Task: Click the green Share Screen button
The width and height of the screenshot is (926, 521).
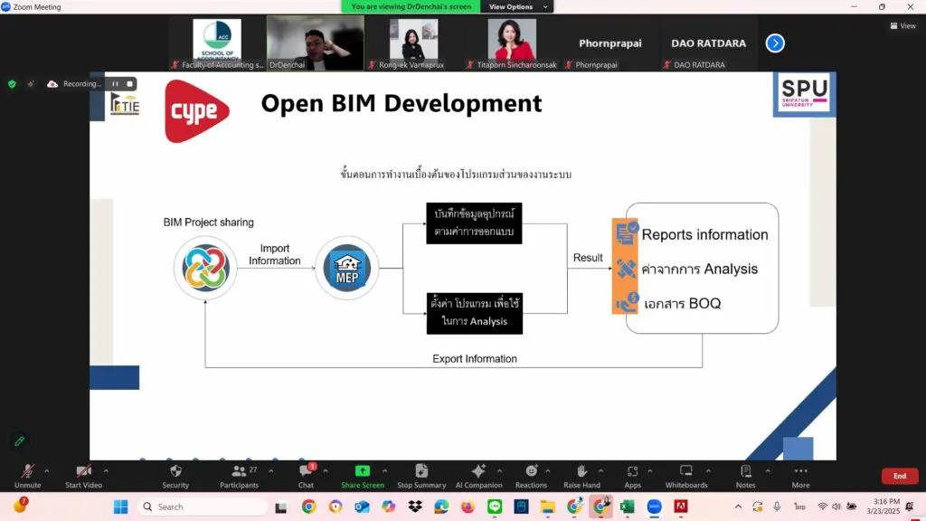Action: [x=362, y=476]
